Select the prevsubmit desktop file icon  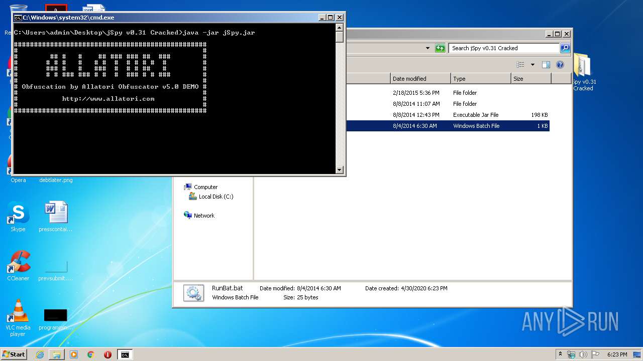pyautogui.click(x=56, y=269)
